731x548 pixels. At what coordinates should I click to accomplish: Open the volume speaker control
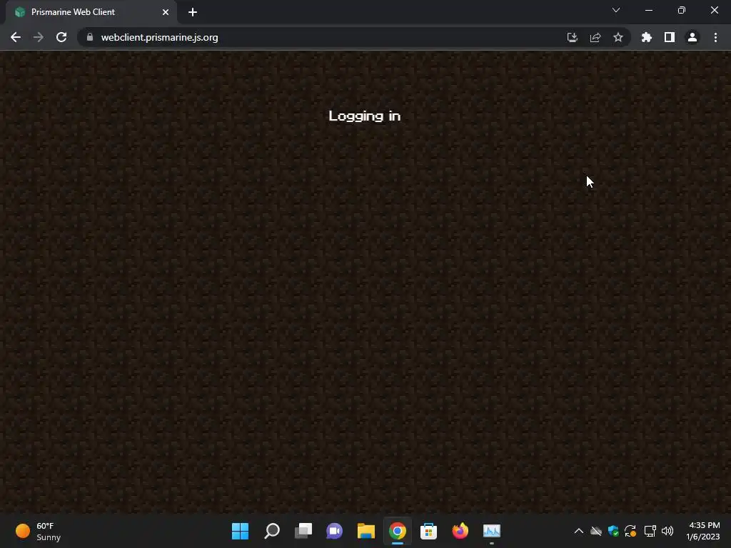click(x=667, y=531)
